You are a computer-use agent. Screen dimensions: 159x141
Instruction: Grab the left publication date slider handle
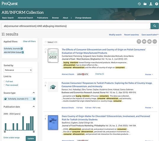coord(5,132)
